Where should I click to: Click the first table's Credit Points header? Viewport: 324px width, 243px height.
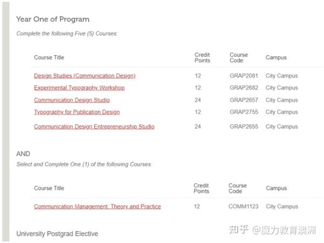(202, 58)
